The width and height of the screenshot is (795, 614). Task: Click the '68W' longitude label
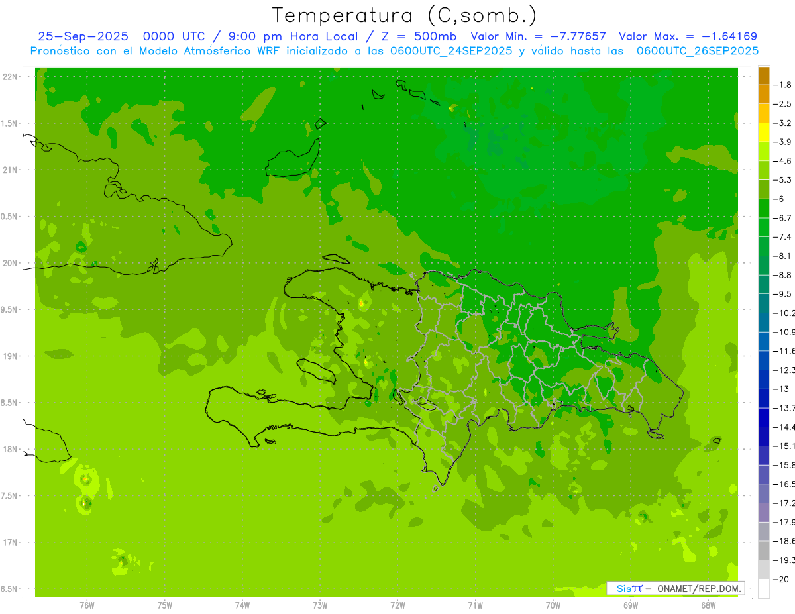708,605
